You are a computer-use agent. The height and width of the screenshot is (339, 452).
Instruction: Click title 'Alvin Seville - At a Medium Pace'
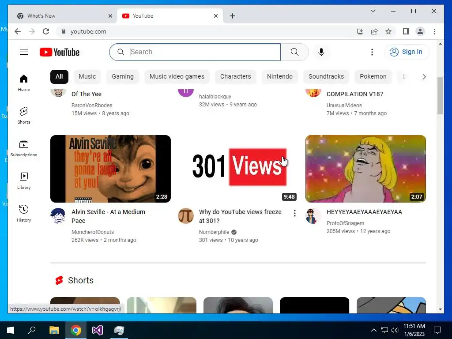point(108,216)
